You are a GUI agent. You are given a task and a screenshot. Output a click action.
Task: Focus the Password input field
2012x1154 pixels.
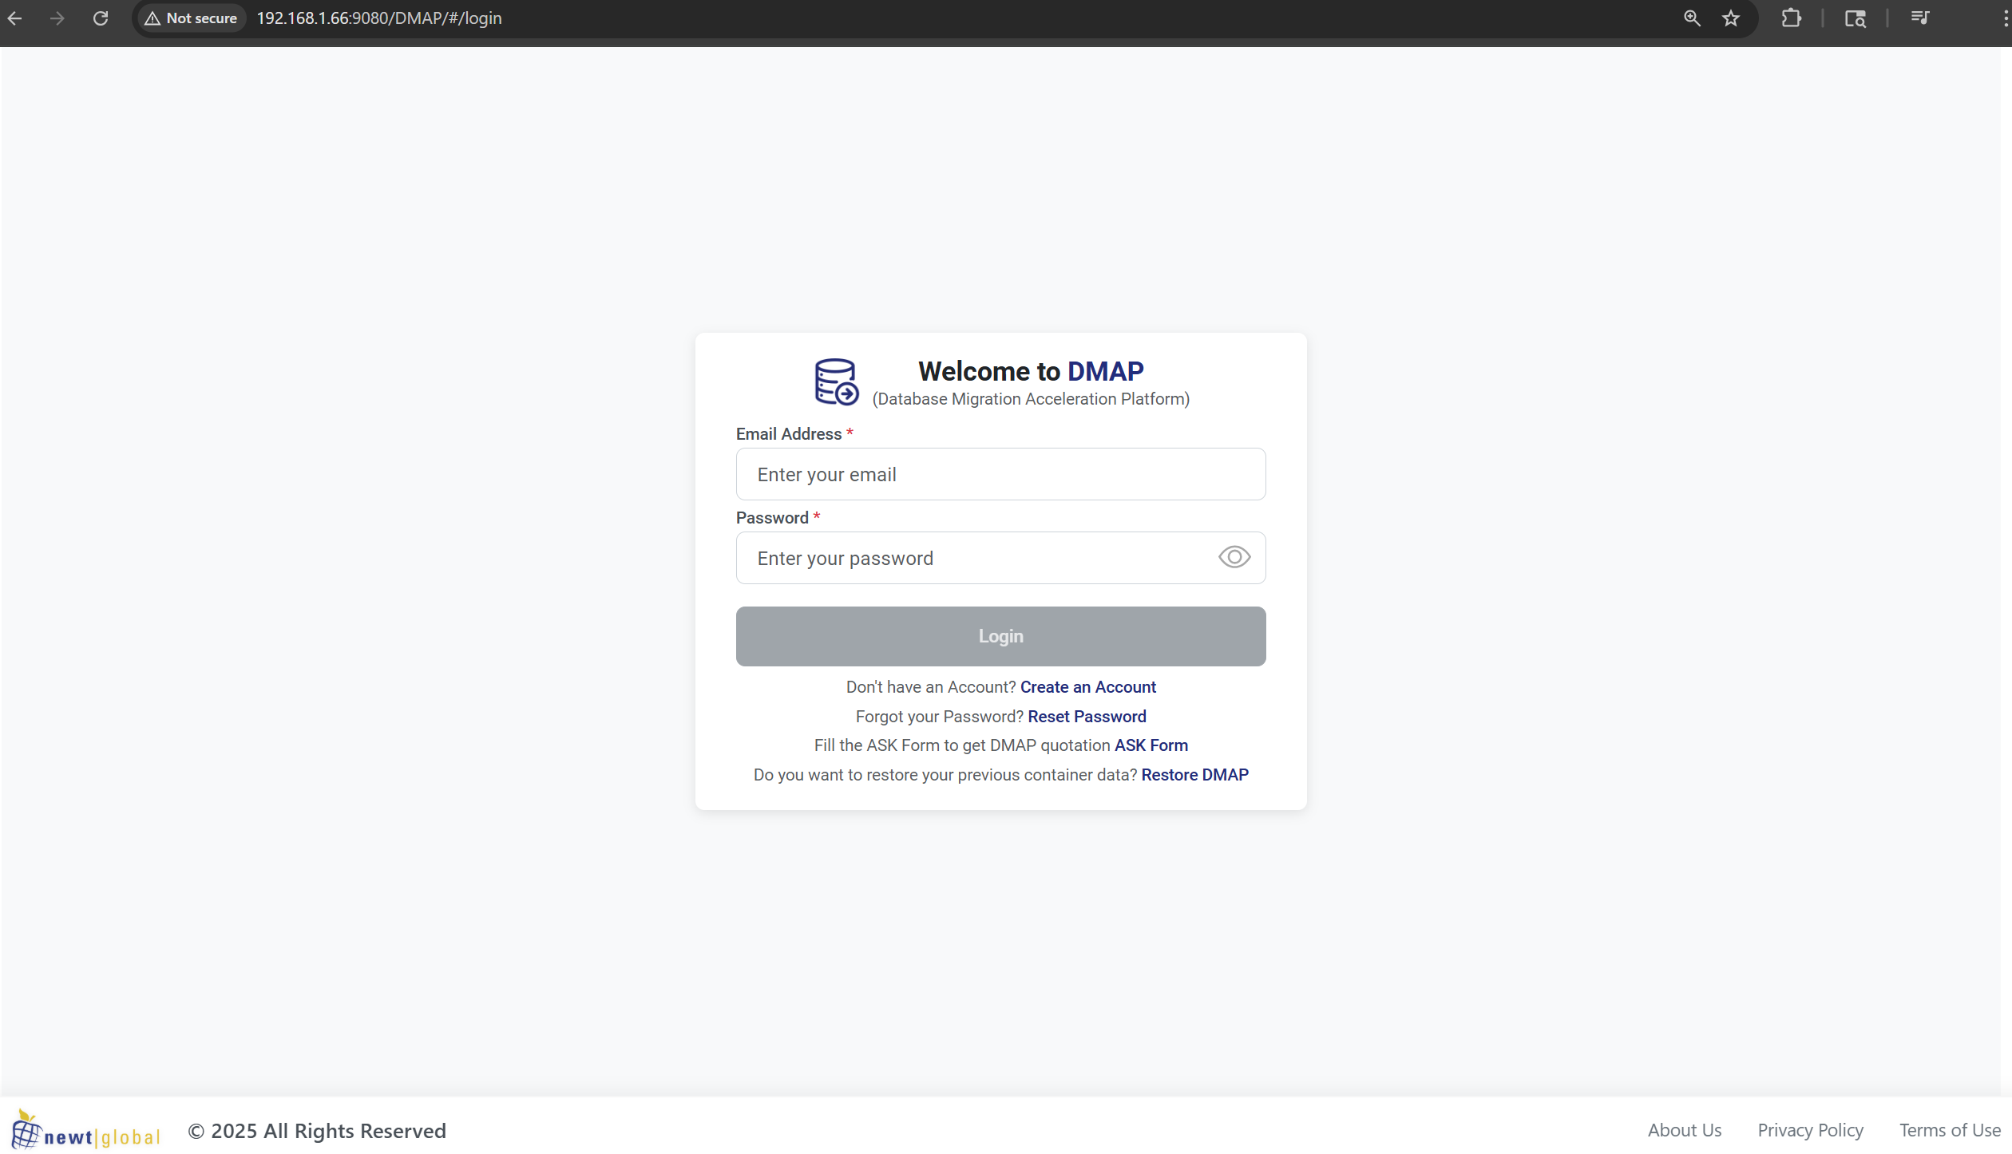coord(974,558)
